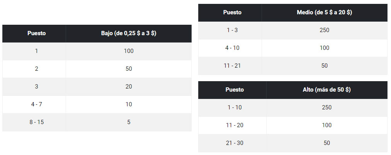Select the 250 value in the Medio table
Viewport: 391px width, 155px height.
point(324,30)
